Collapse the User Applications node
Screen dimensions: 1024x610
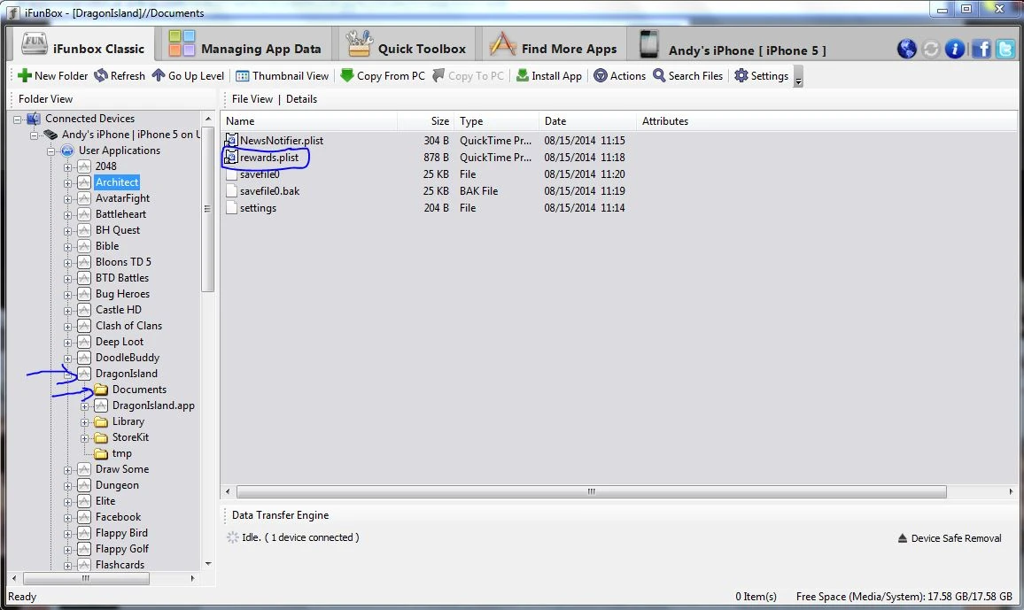(51, 151)
